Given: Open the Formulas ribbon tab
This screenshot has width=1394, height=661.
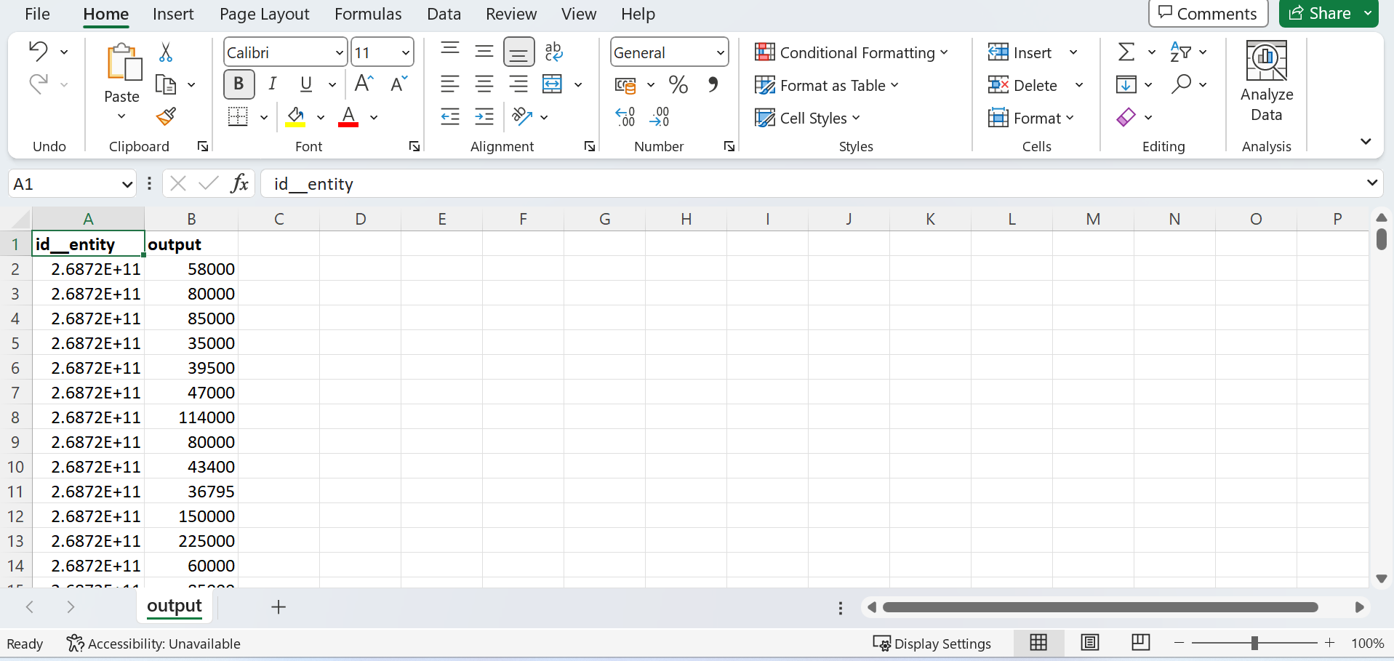Looking at the screenshot, I should (x=368, y=14).
